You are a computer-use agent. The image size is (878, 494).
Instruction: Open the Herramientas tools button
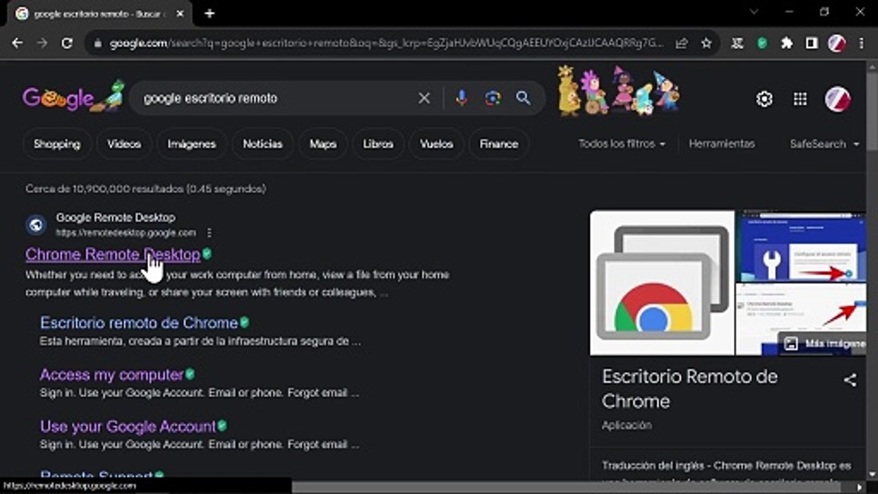pos(722,144)
